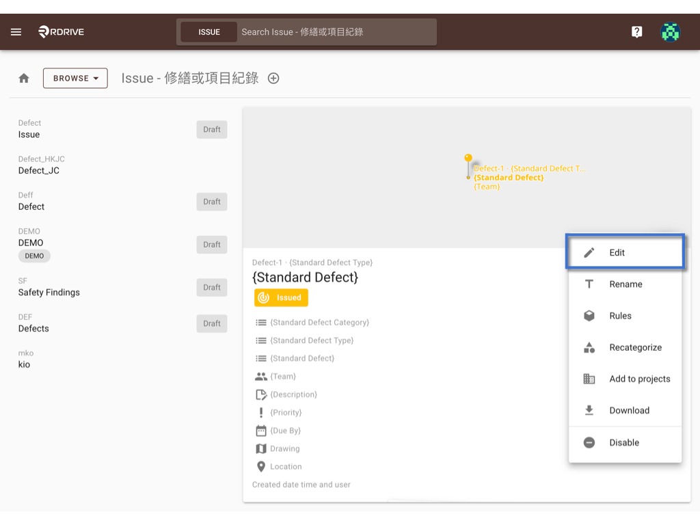Click the yellow Issued status button

pos(281,298)
